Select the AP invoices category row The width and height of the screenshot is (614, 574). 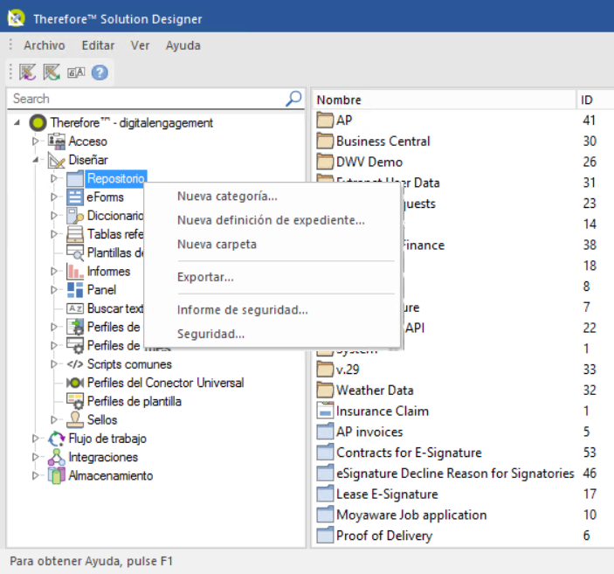464,432
